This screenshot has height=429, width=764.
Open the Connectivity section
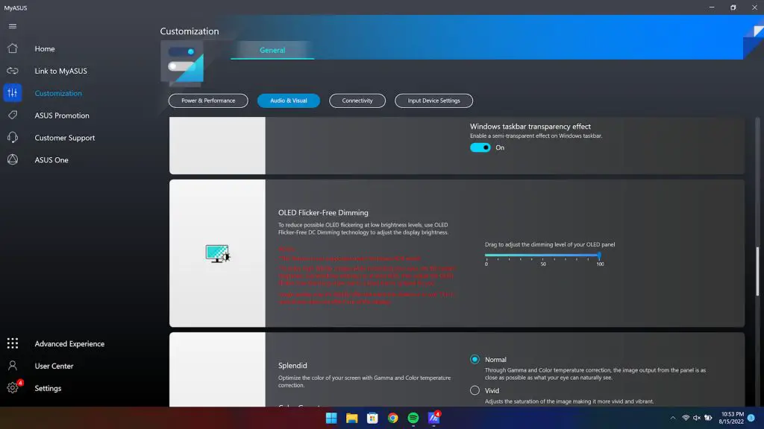click(x=357, y=101)
